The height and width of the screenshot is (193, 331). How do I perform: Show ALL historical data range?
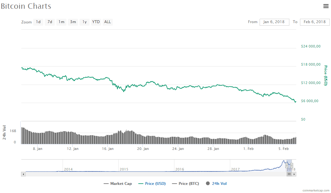point(107,22)
